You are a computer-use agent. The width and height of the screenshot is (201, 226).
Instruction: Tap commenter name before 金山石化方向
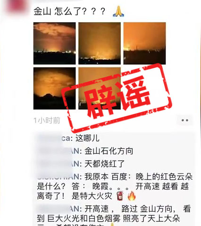(59, 151)
